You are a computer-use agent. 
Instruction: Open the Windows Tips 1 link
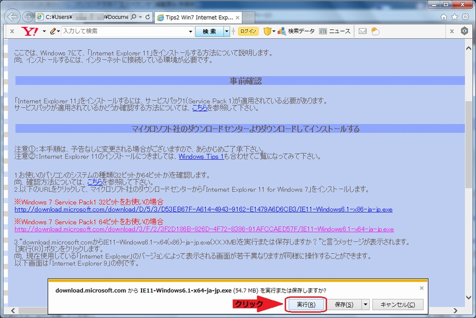click(201, 156)
